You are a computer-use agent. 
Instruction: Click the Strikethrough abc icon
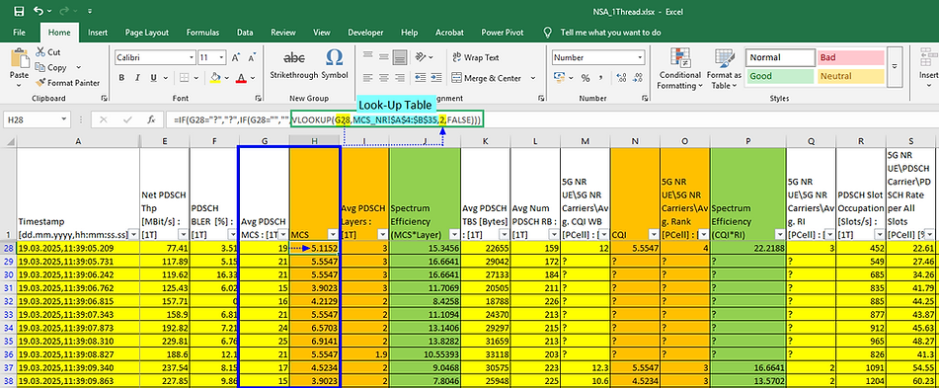tap(293, 57)
